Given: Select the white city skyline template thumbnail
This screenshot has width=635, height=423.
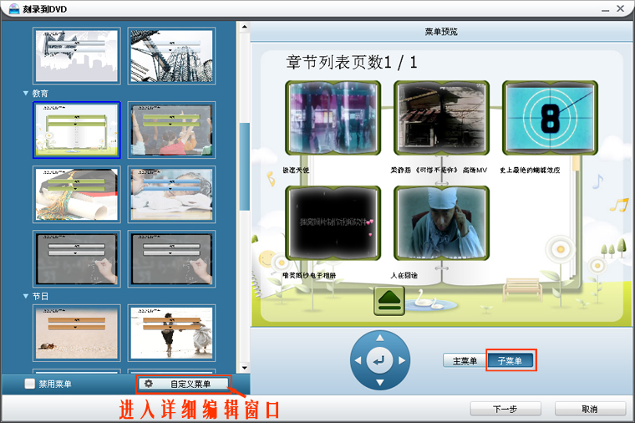Looking at the screenshot, I should pyautogui.click(x=77, y=56).
